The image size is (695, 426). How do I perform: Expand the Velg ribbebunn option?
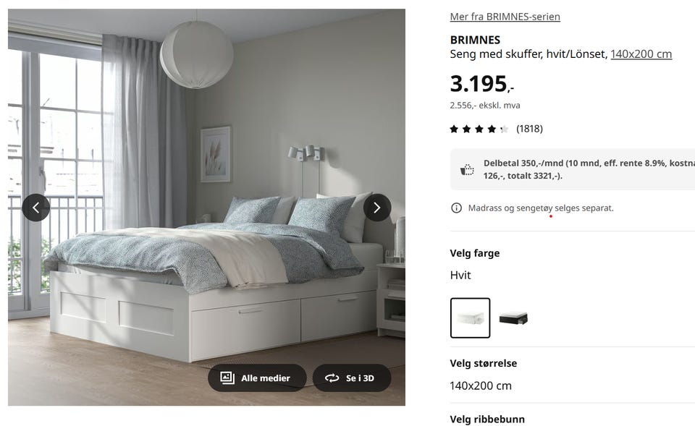572,419
